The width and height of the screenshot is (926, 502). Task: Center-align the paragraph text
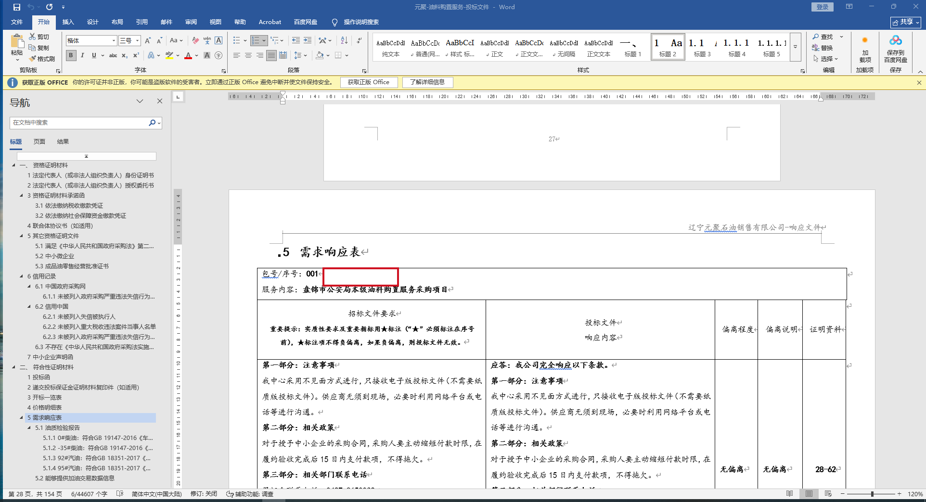coord(248,55)
